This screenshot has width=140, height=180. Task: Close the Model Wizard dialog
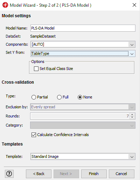click(134, 5)
